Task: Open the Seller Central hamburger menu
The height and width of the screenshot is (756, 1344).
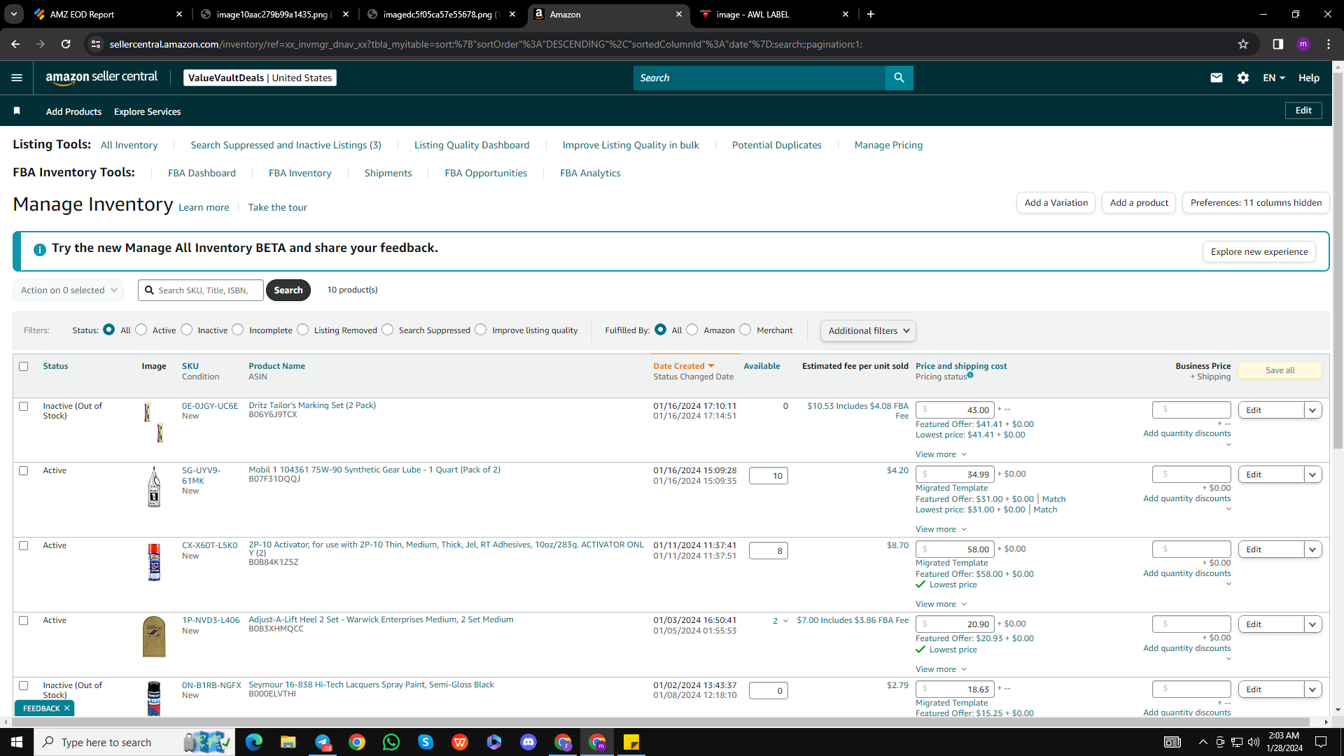Action: (17, 78)
